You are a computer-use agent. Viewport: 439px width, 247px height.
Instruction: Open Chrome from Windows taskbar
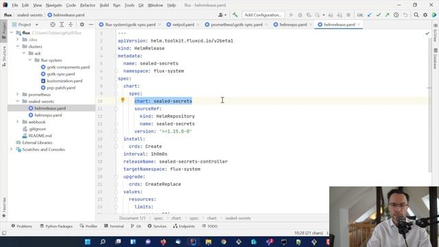224,242
